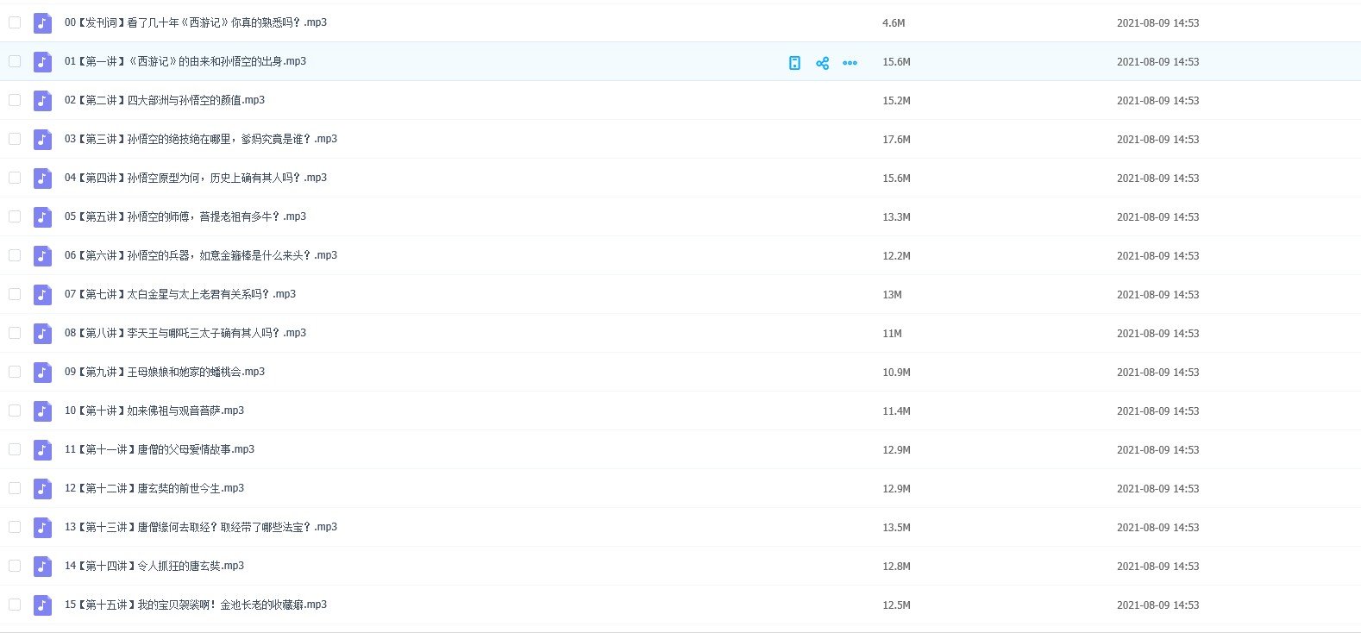Tick the checkbox for 13 第十三讲
This screenshot has width=1361, height=633.
(x=15, y=527)
